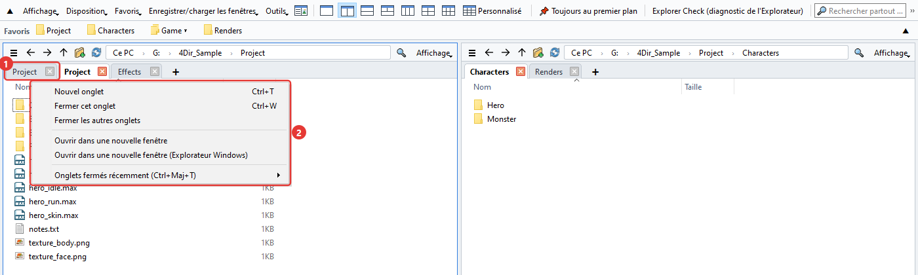Open the hamburger menu in the left pane
The height and width of the screenshot is (275, 918).
tap(13, 53)
